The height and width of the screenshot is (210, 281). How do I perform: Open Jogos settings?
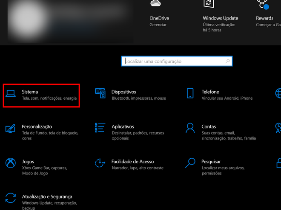pos(36,167)
